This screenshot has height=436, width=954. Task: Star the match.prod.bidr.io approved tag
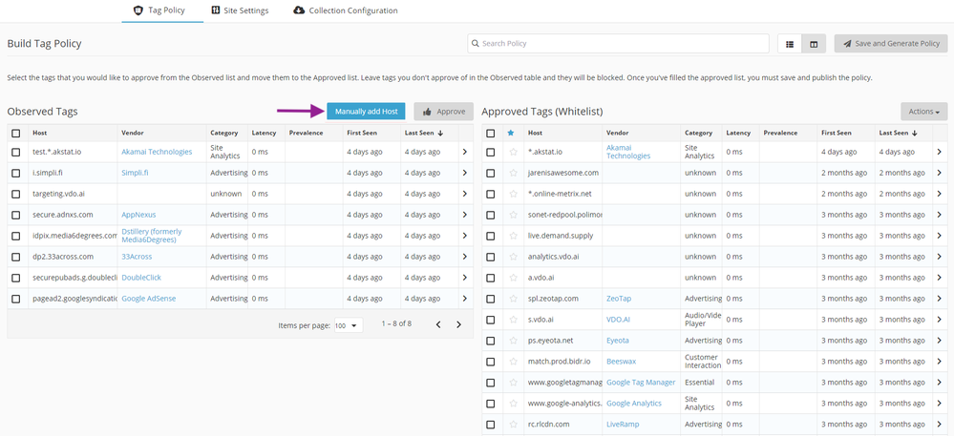(x=513, y=362)
